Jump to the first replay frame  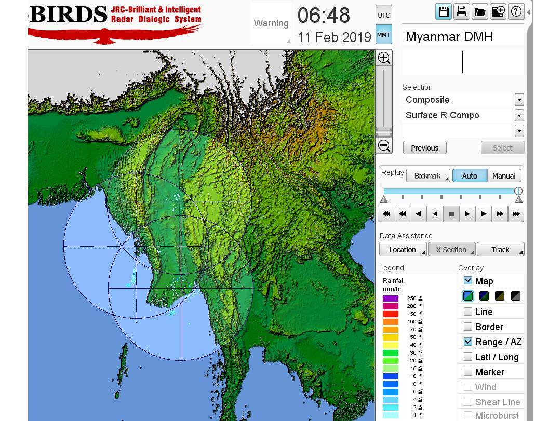(x=386, y=214)
